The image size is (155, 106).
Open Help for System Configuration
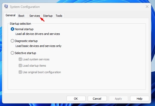140,99
